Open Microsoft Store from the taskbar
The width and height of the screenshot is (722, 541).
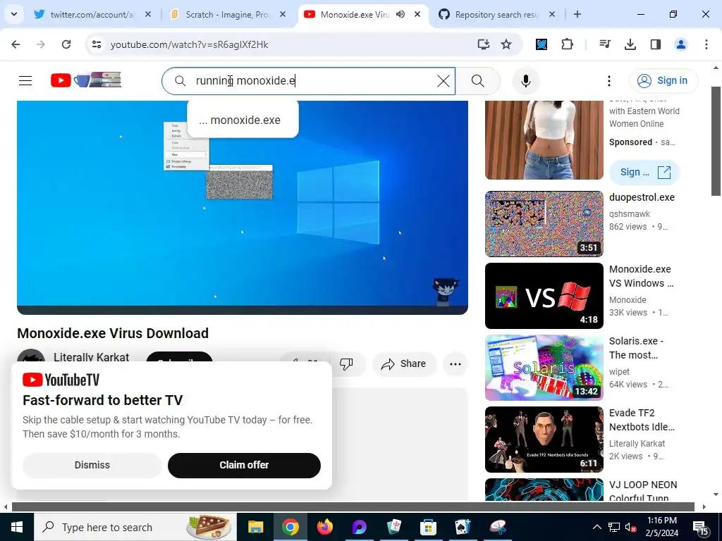(428, 527)
